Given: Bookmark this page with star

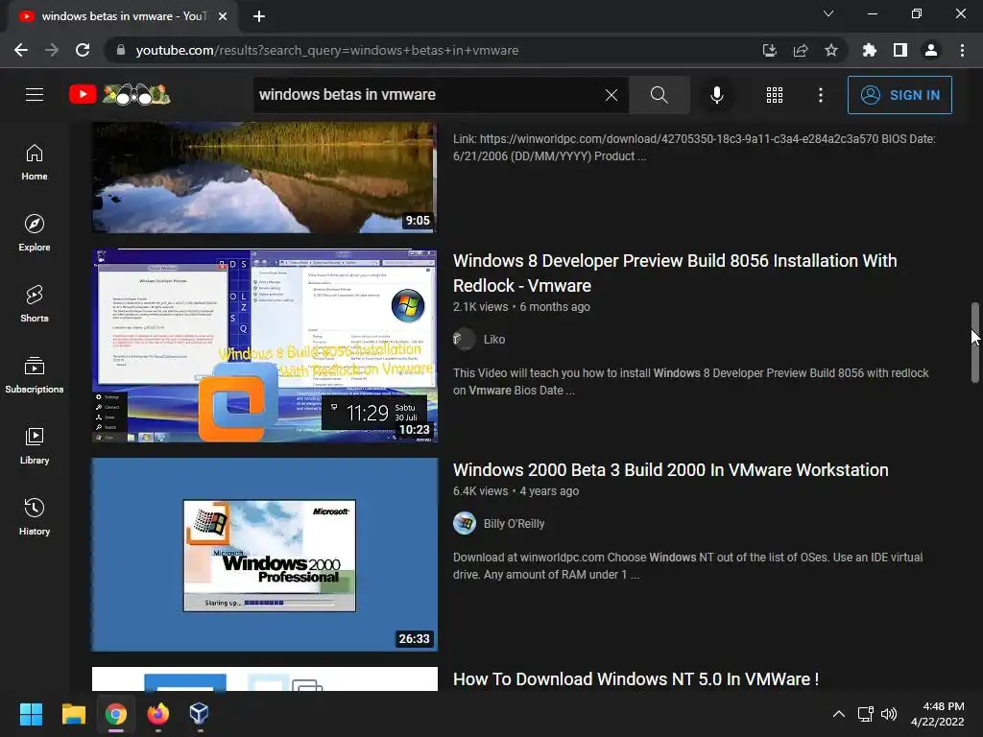Looking at the screenshot, I should (x=830, y=50).
